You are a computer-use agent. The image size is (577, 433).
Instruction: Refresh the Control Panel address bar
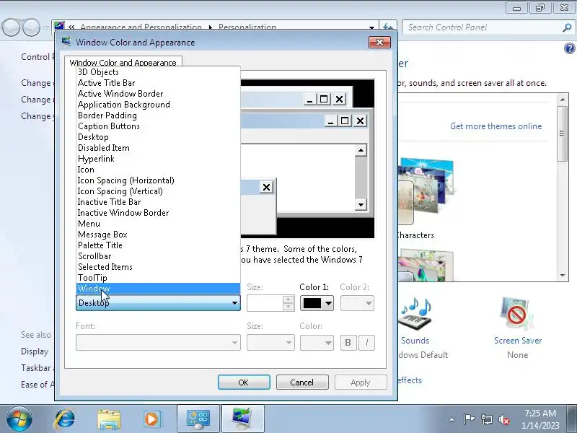click(x=388, y=26)
